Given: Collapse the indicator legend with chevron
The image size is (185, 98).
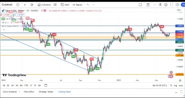Looking at the screenshot, I should 4,30.
